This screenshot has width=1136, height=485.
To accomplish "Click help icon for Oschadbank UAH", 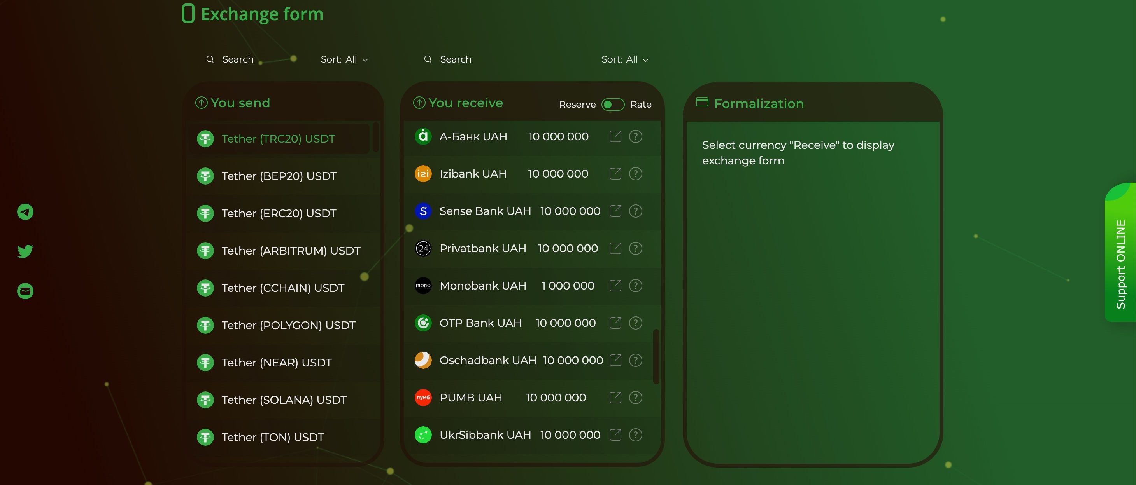I will click(635, 360).
